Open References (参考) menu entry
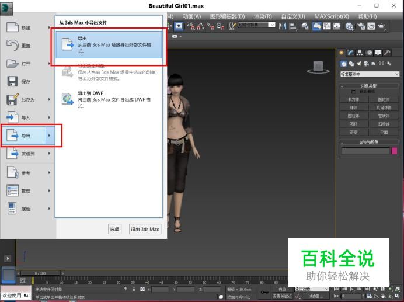Viewport: 404px width, 302px height. click(26, 172)
